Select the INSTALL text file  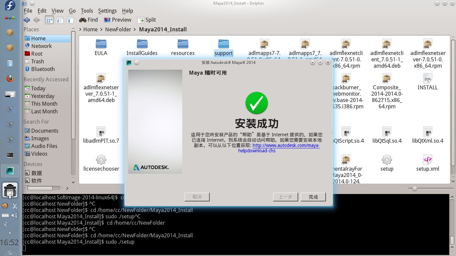coord(428,82)
